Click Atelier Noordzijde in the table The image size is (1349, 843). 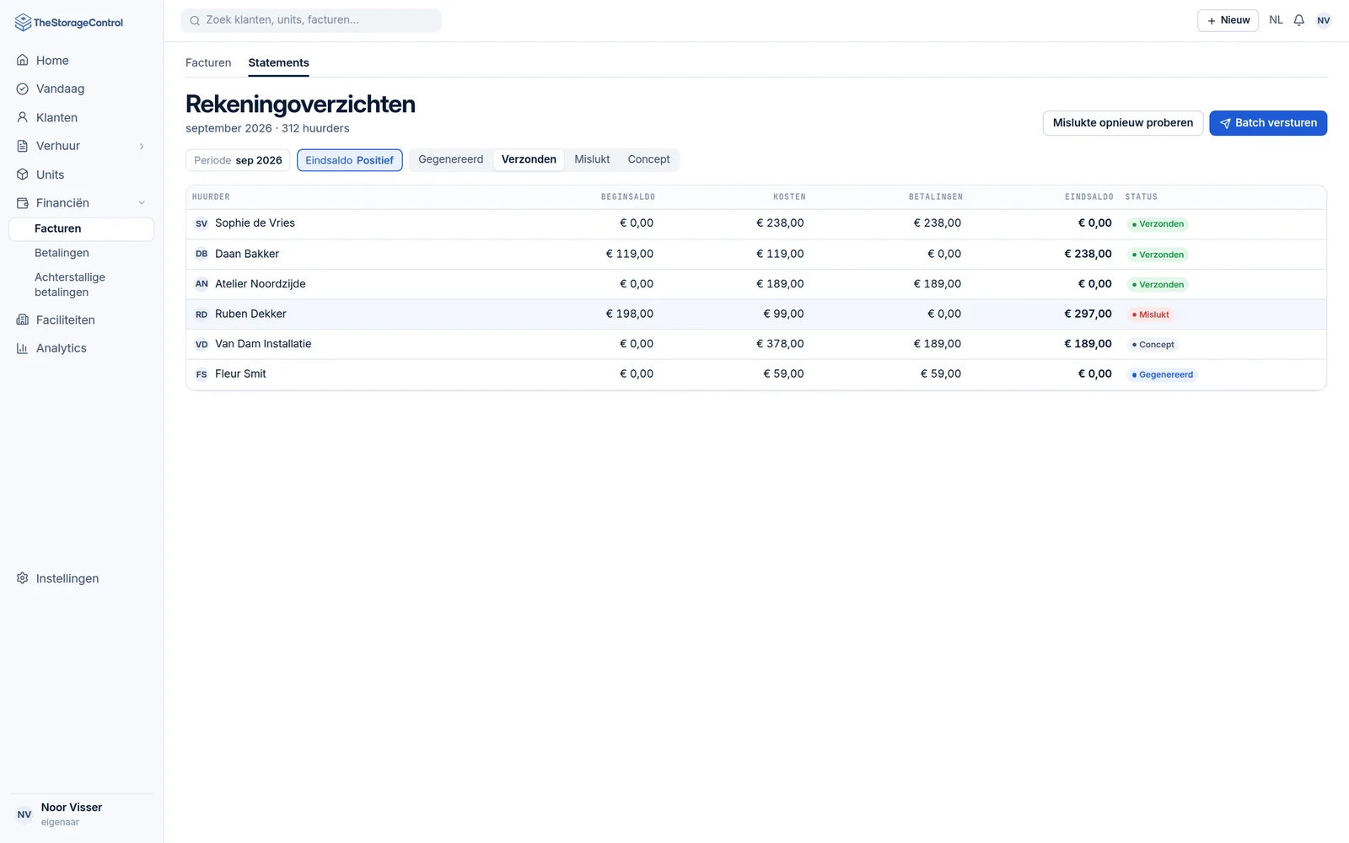pyautogui.click(x=261, y=284)
